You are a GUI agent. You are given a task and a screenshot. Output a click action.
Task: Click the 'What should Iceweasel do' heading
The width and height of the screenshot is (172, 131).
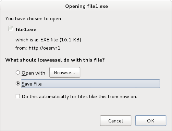click(55, 60)
